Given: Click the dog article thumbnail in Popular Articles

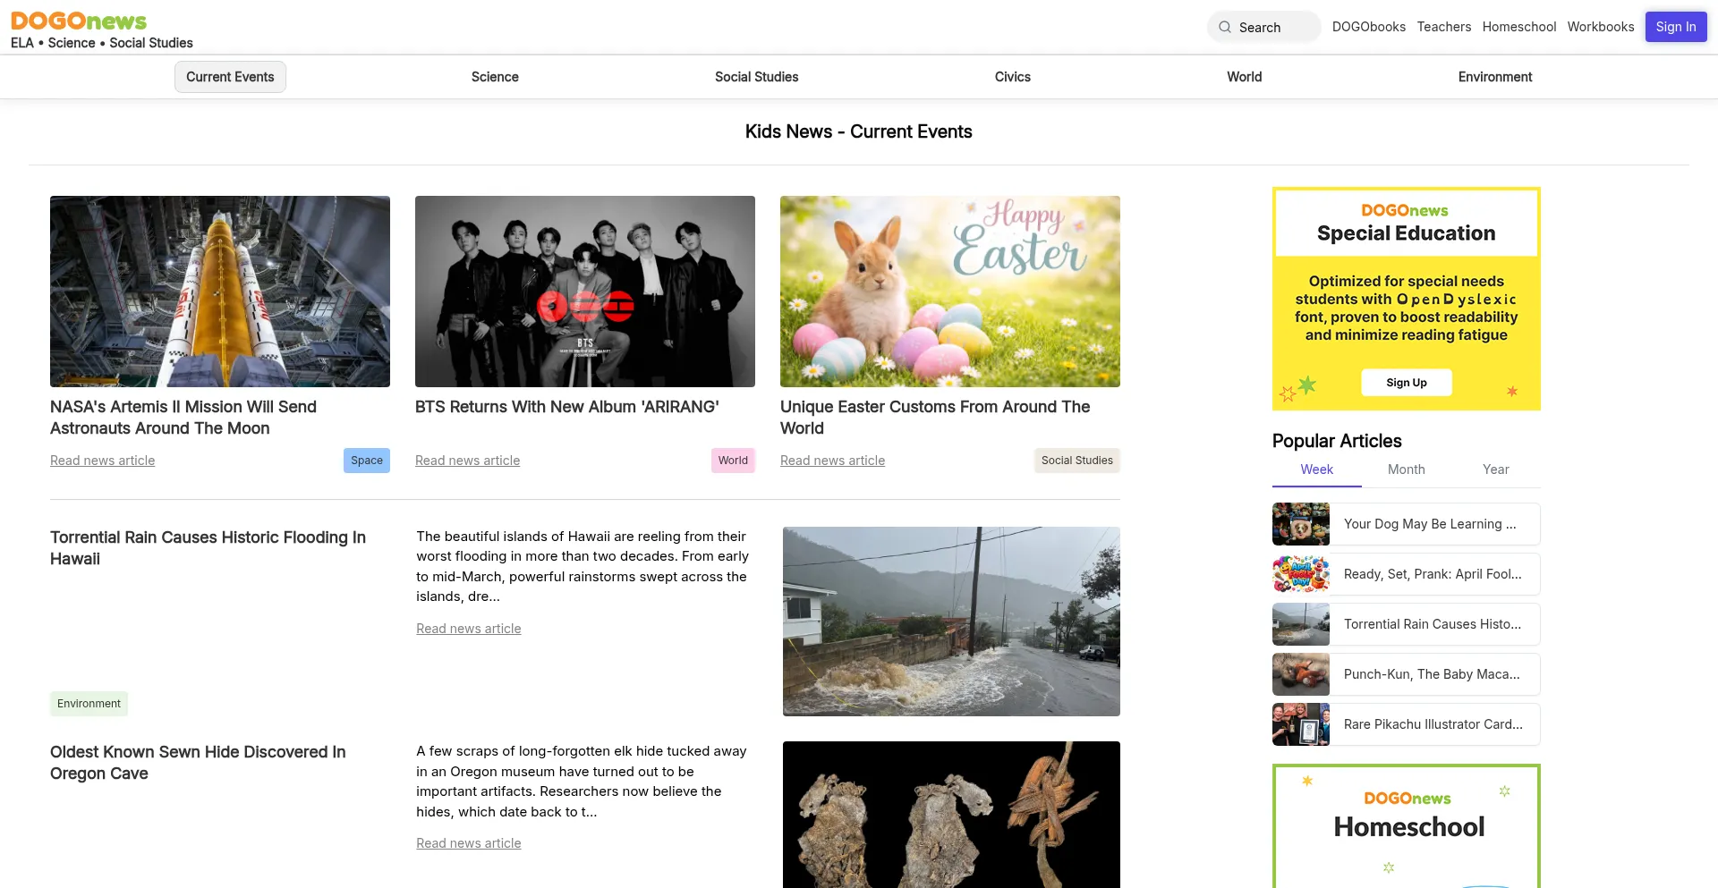Looking at the screenshot, I should [x=1301, y=524].
